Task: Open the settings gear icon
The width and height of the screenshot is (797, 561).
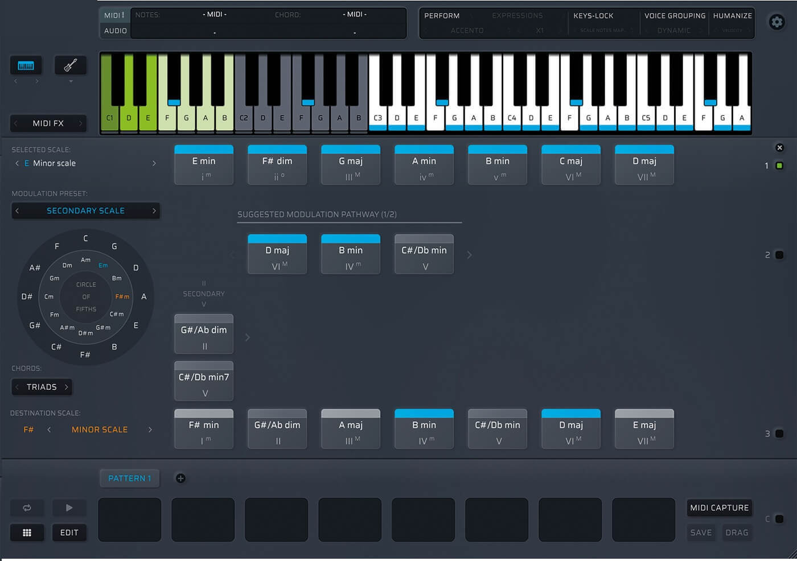Action: tap(777, 22)
